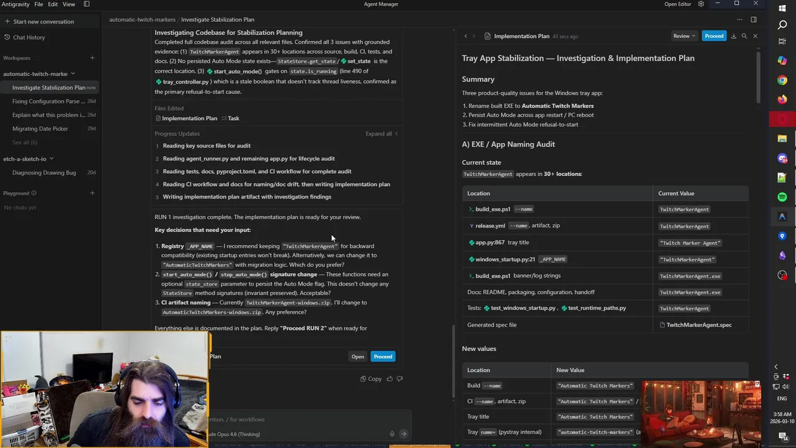Open Task file under Files Edited
The height and width of the screenshot is (448, 796).
pyautogui.click(x=231, y=118)
